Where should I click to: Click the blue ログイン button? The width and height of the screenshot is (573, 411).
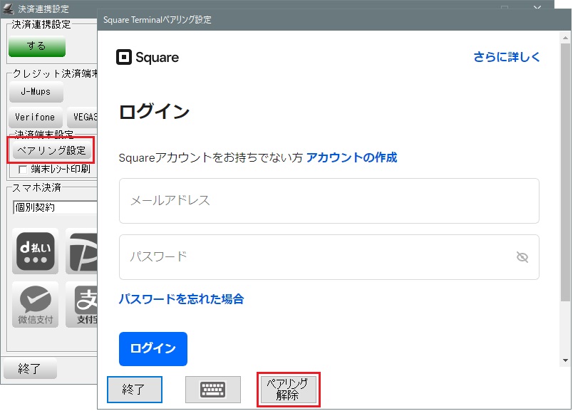(x=153, y=348)
